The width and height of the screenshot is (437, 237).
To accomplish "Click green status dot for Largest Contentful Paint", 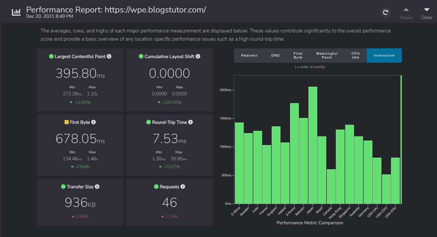I will (51, 56).
